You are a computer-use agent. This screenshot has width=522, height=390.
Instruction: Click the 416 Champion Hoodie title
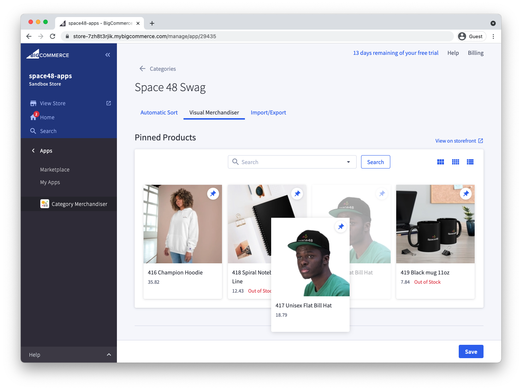coord(175,273)
